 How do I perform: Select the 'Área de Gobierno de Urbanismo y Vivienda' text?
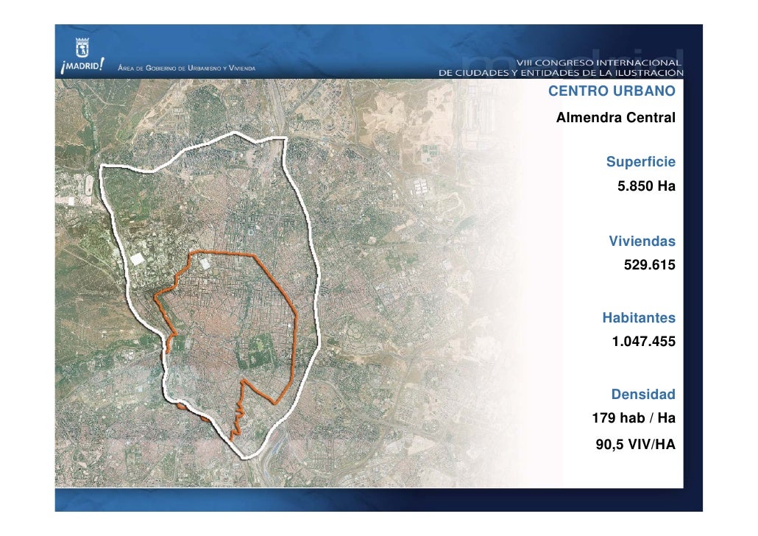(187, 68)
